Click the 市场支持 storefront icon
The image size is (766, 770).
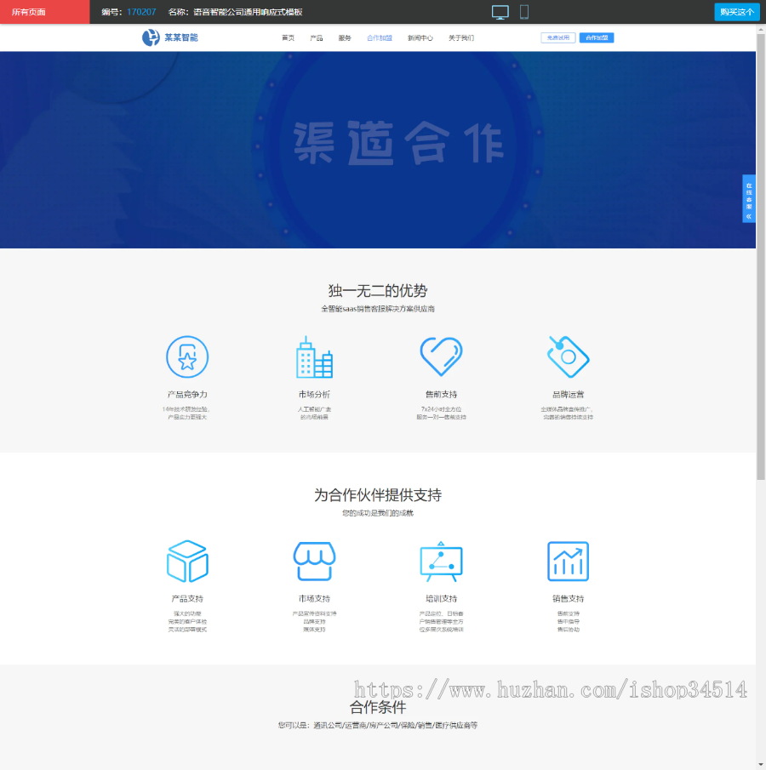315,560
